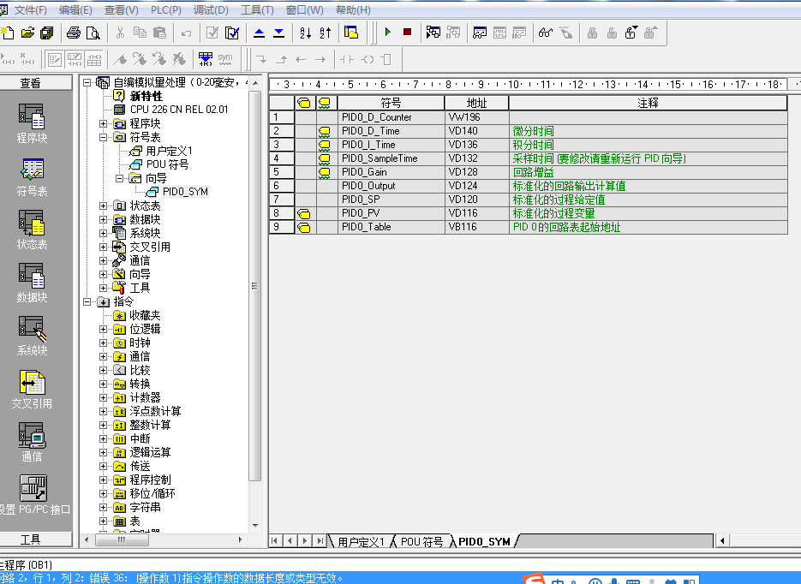
Task: Open Set PG/PC Interface icon
Action: coord(33,493)
